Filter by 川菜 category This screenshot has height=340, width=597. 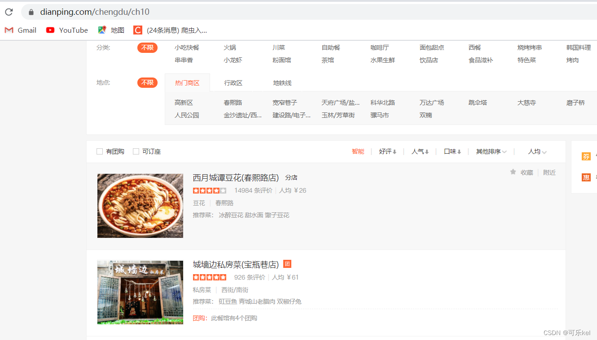coord(279,47)
